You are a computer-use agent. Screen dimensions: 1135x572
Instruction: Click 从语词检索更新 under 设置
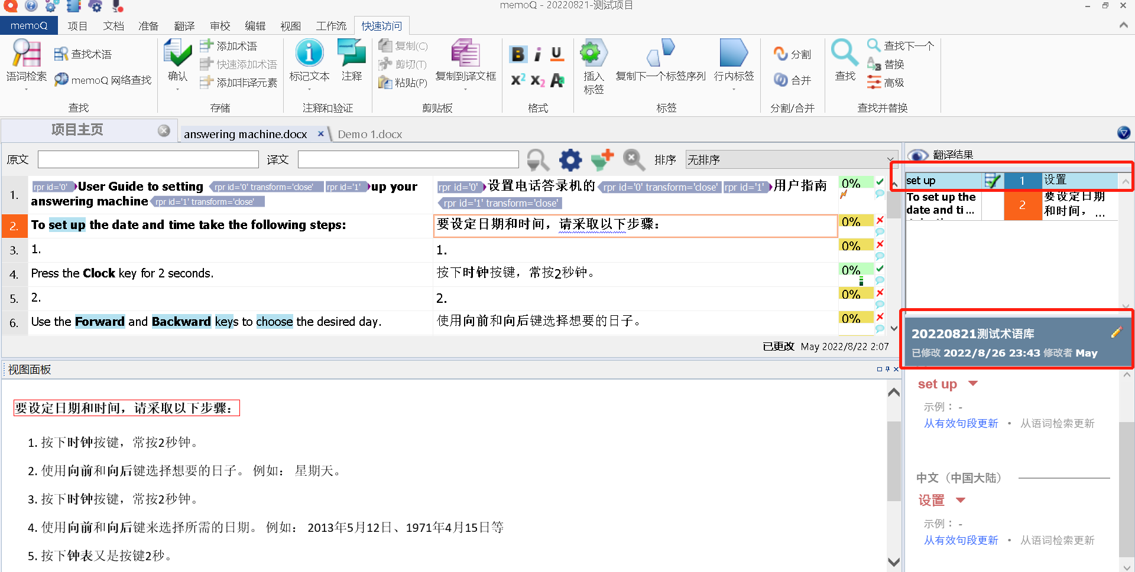pos(1057,540)
